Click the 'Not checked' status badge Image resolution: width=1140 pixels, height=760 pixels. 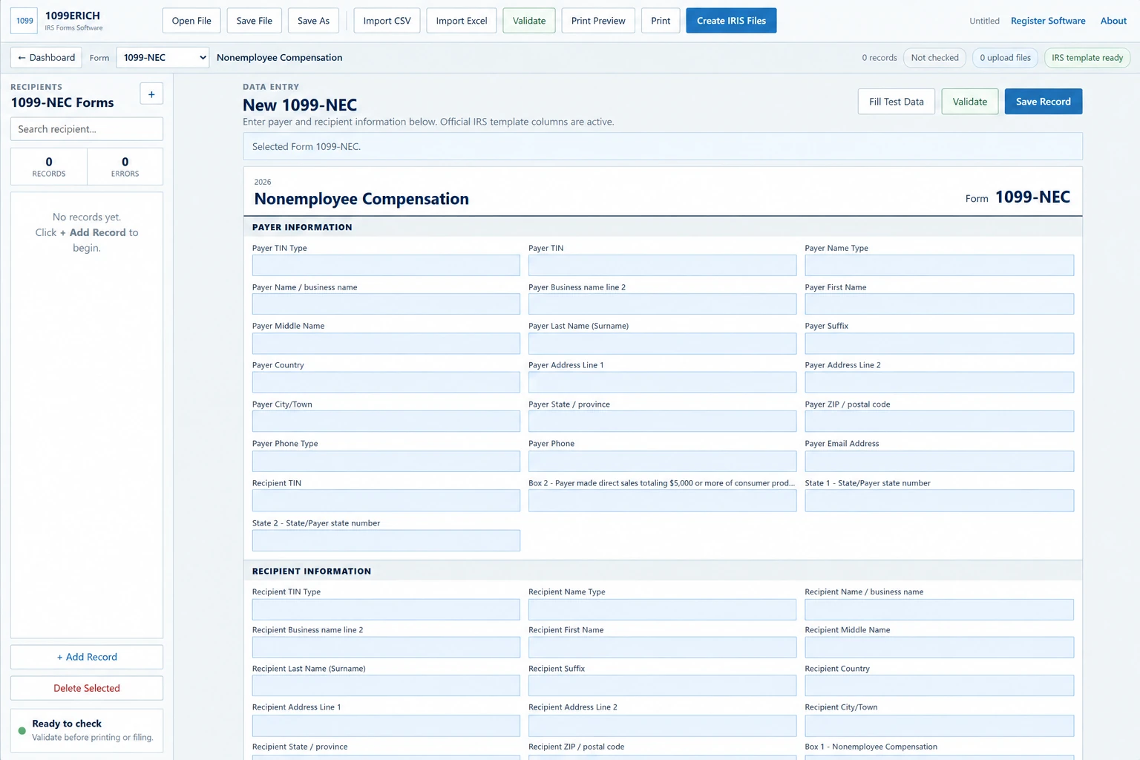[934, 58]
